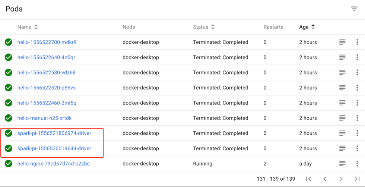365x187 pixels.
Task: Click the Node column header
Action: coord(129,27)
